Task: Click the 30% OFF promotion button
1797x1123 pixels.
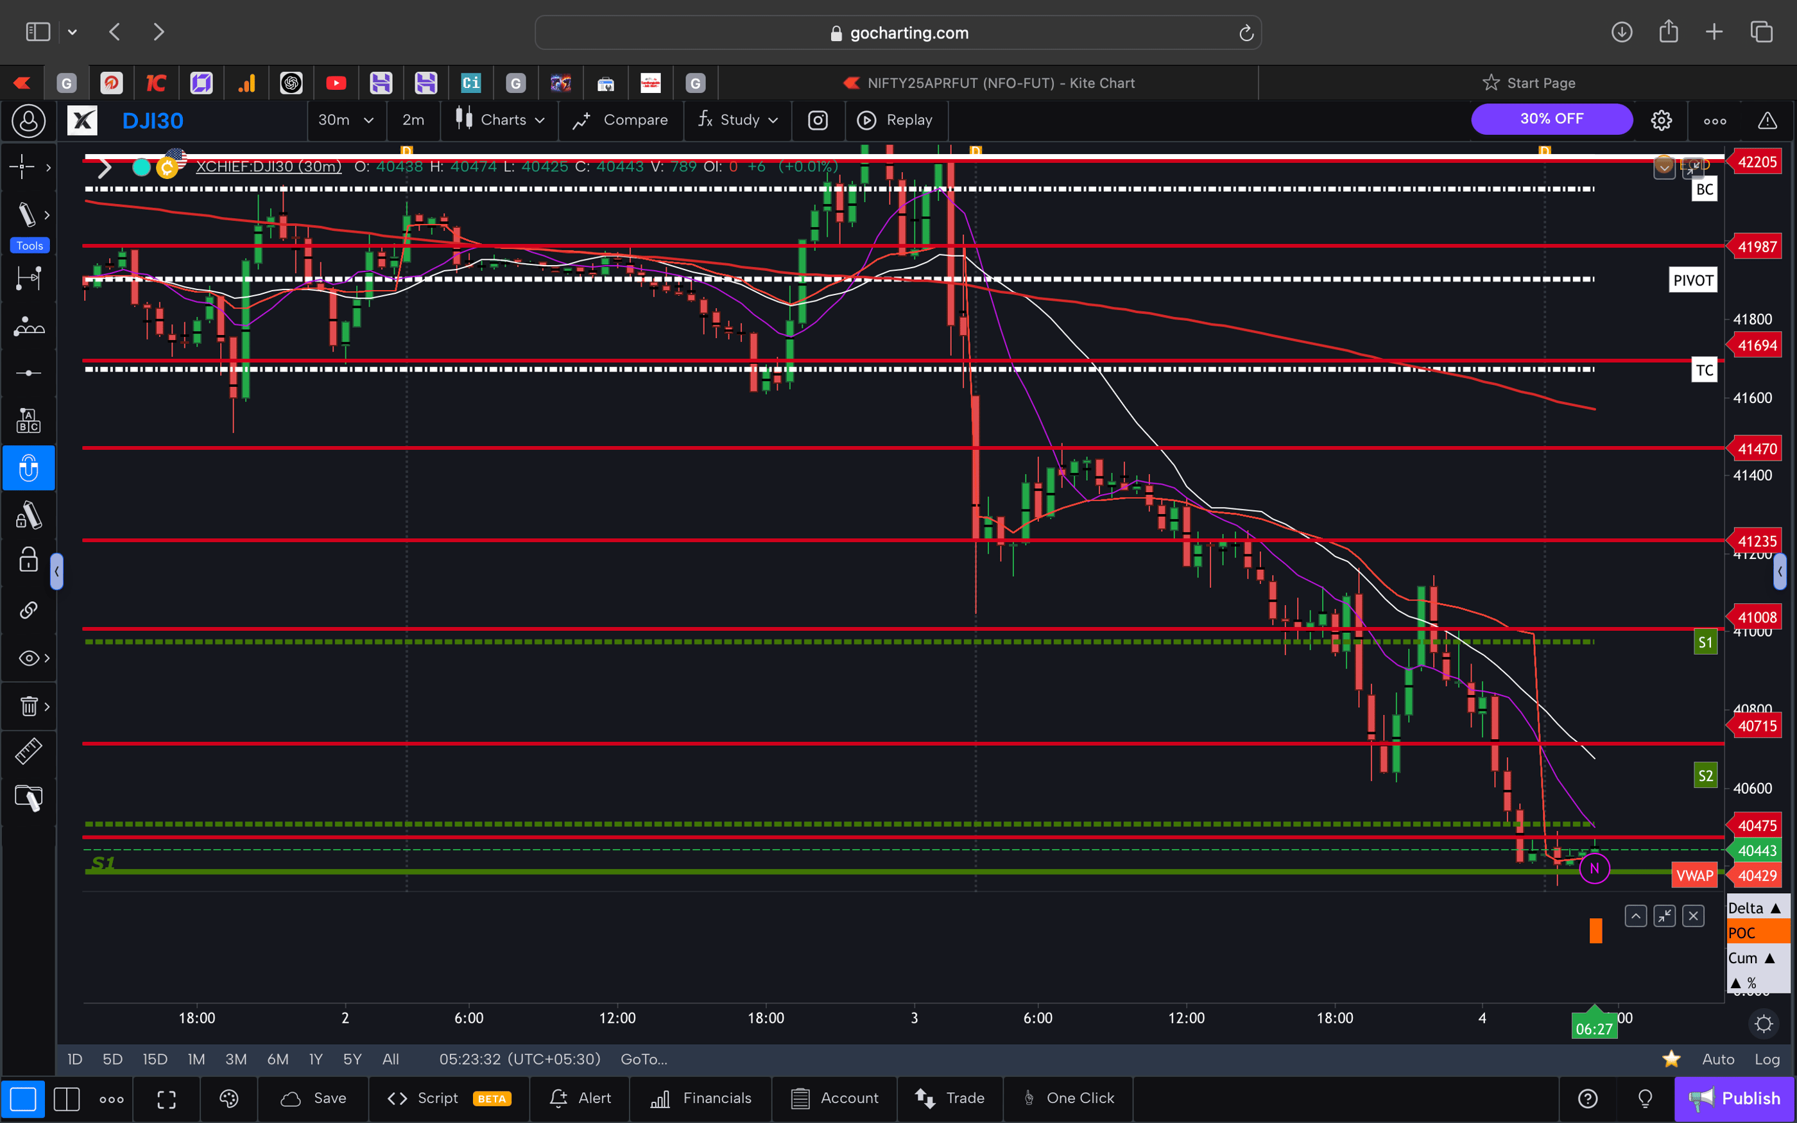Action: coord(1551,119)
